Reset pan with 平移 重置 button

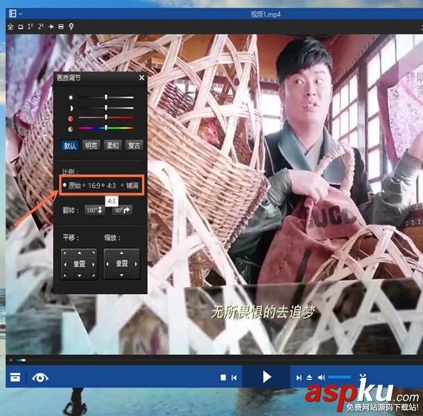tap(79, 264)
